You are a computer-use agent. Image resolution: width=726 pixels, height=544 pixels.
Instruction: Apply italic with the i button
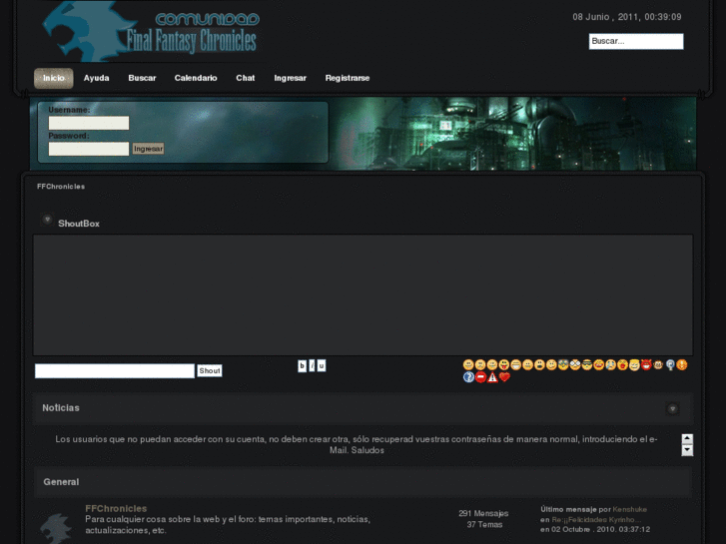(312, 365)
